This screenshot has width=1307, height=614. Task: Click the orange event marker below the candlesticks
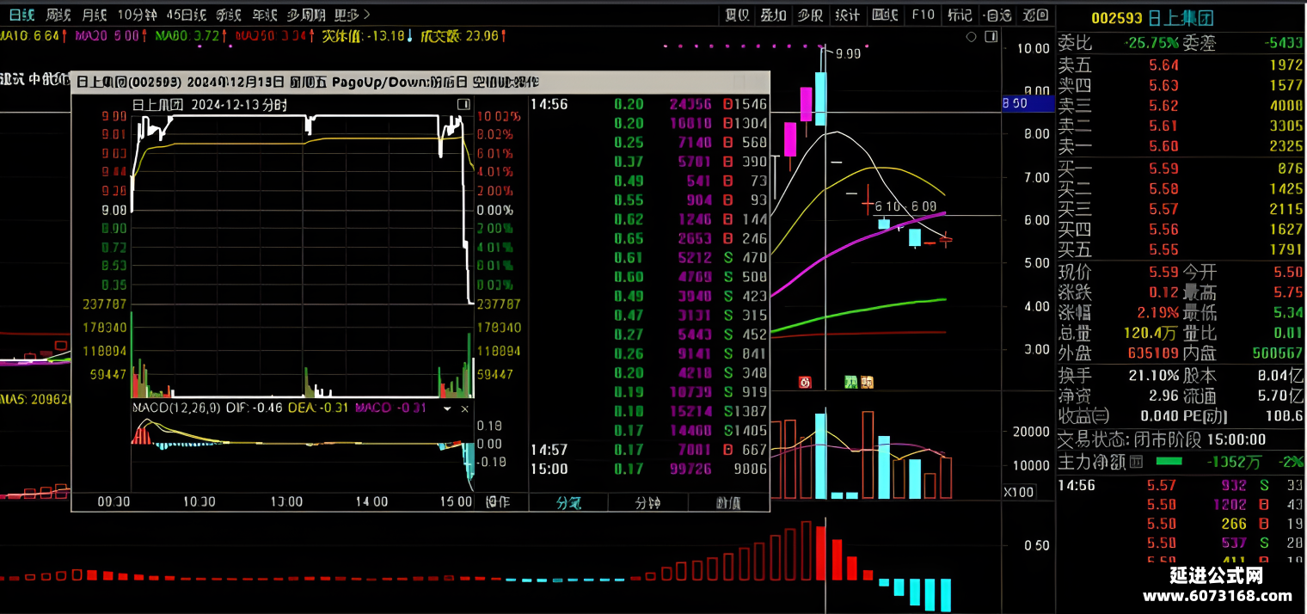pyautogui.click(x=868, y=382)
